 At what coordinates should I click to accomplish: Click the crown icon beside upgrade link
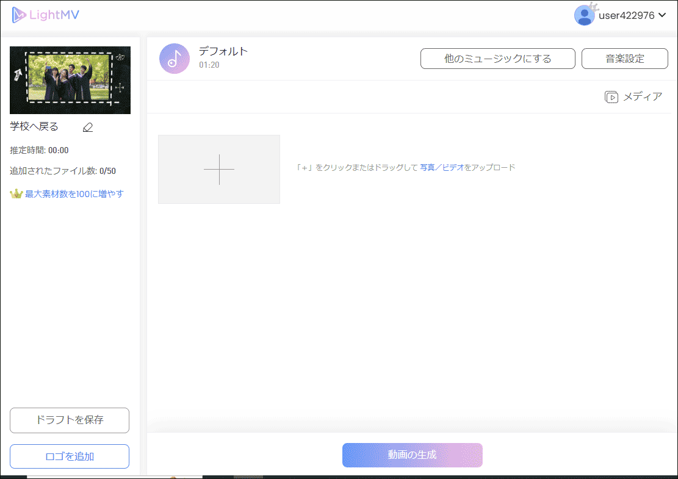(16, 193)
